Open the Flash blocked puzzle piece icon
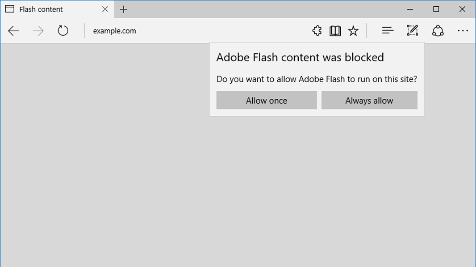The height and width of the screenshot is (267, 476). click(x=317, y=30)
